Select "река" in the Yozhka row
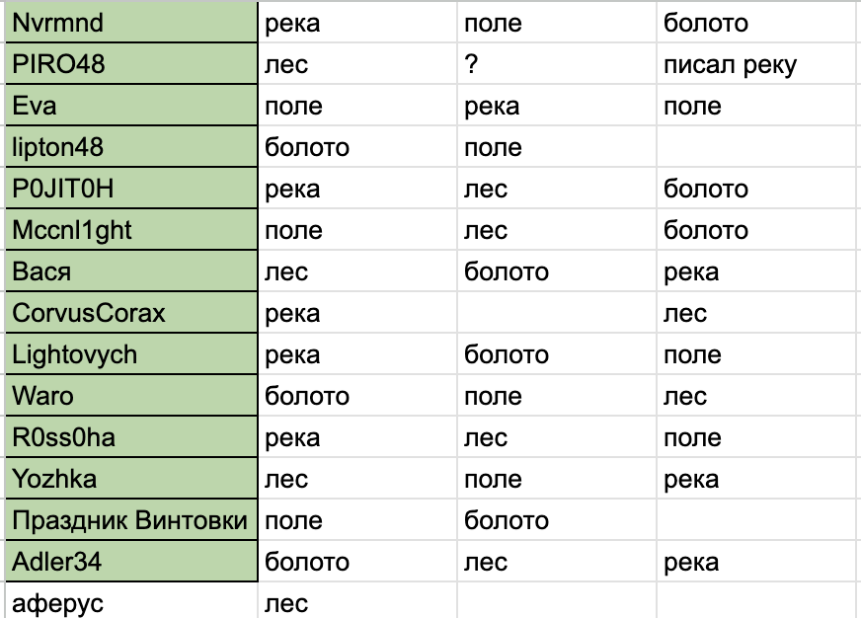 tap(758, 479)
